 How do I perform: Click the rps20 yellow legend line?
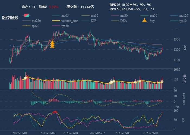pos(27,26)
